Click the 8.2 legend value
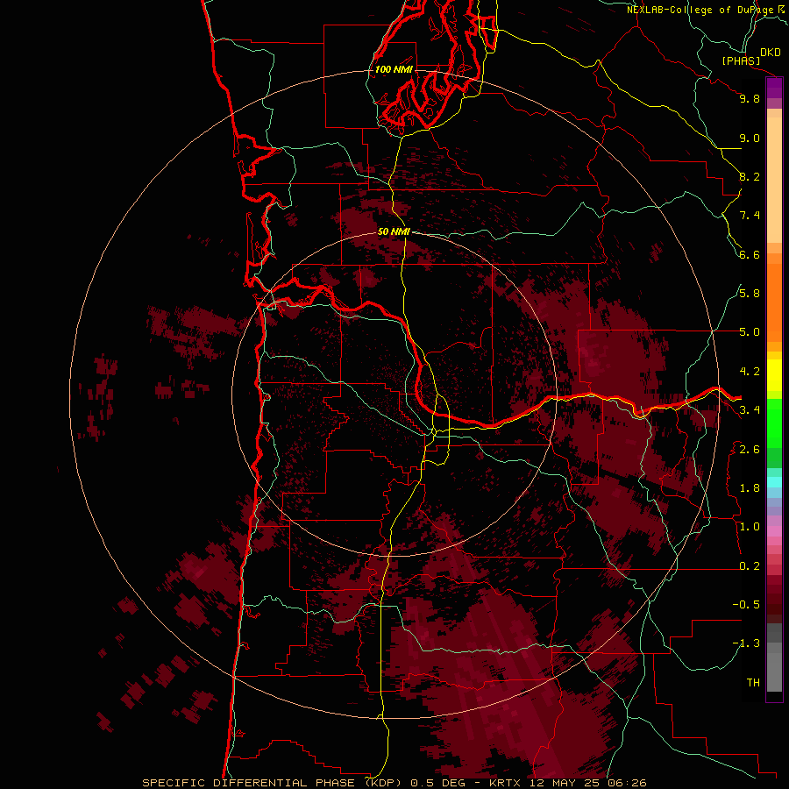Viewport: 789px width, 789px height. pos(750,176)
